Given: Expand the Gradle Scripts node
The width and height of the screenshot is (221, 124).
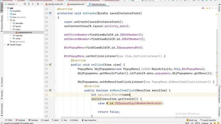Looking at the screenshot, I should tap(5, 45).
